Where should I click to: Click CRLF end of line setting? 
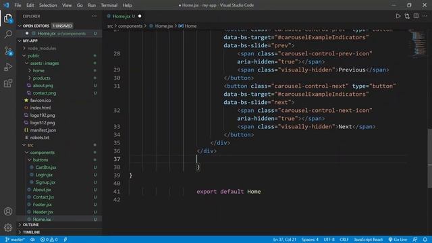344,240
